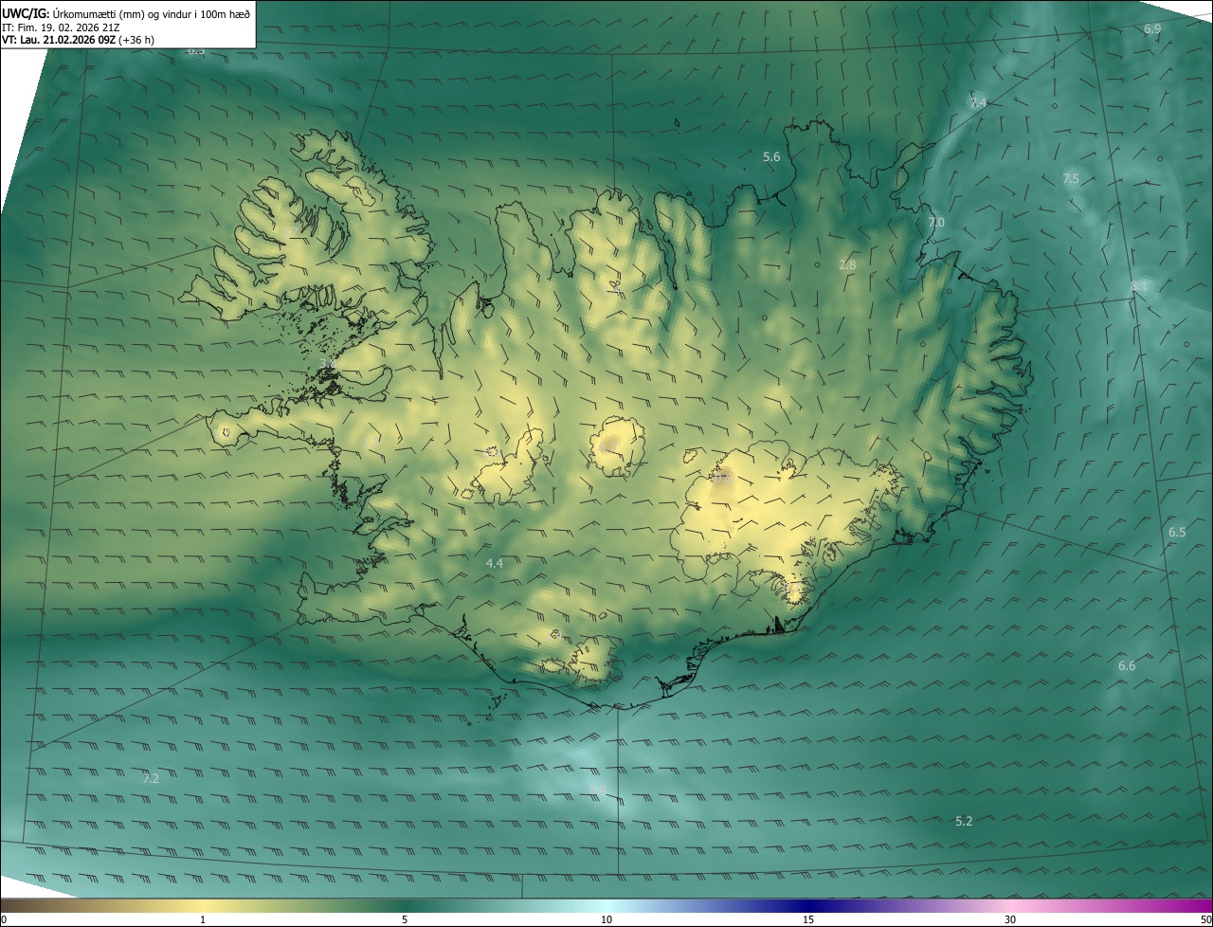Screen dimensions: 1213x927
Task: Click the '10' tick label on the color scale
Action: pos(606,919)
